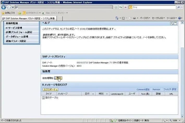Click the page scrollbar up arrow
The image size is (185, 123).
(x=182, y=23)
